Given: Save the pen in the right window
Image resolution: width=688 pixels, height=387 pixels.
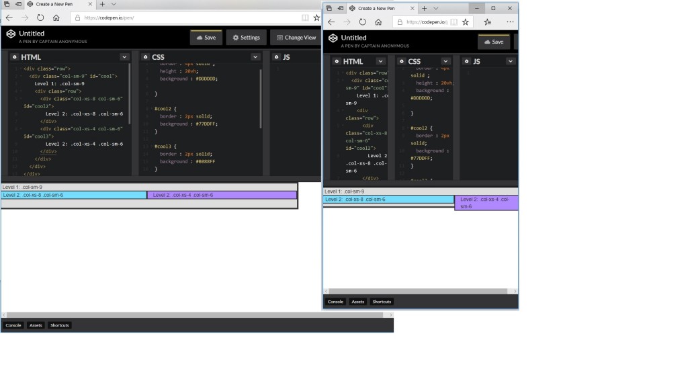Looking at the screenshot, I should tap(494, 42).
